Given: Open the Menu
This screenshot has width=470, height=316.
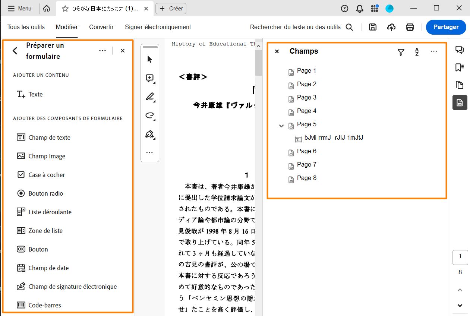Looking at the screenshot, I should coord(19,8).
